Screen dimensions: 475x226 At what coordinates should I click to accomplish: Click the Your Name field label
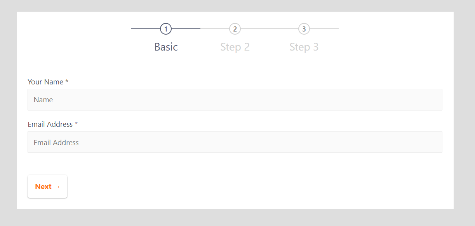[x=45, y=82]
